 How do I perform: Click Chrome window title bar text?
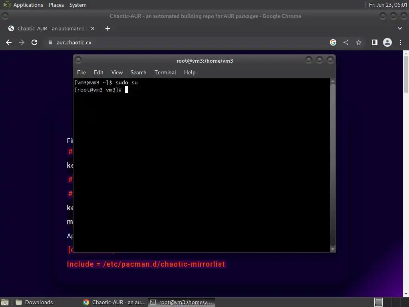click(x=205, y=16)
